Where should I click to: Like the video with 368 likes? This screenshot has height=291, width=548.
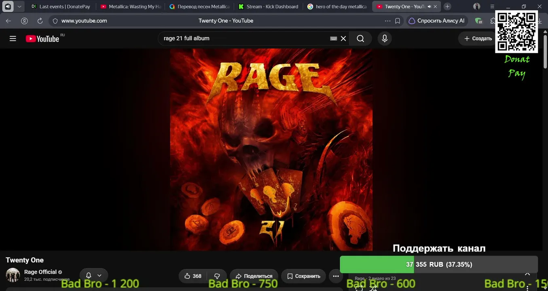click(x=193, y=276)
